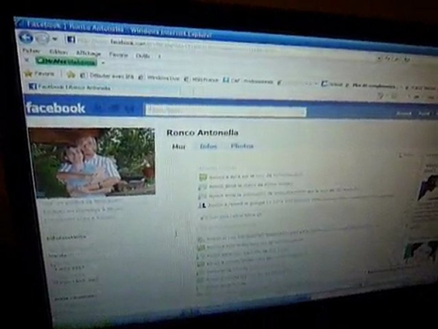Click the browser Forward arrow button

tap(42, 38)
